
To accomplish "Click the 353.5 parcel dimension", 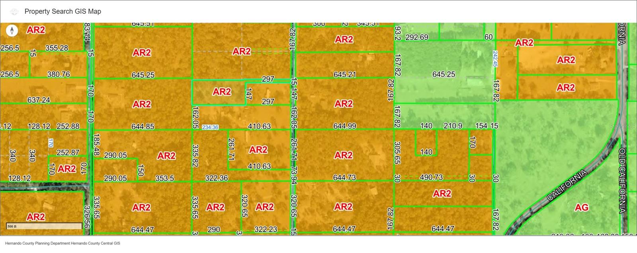I will click(164, 178).
